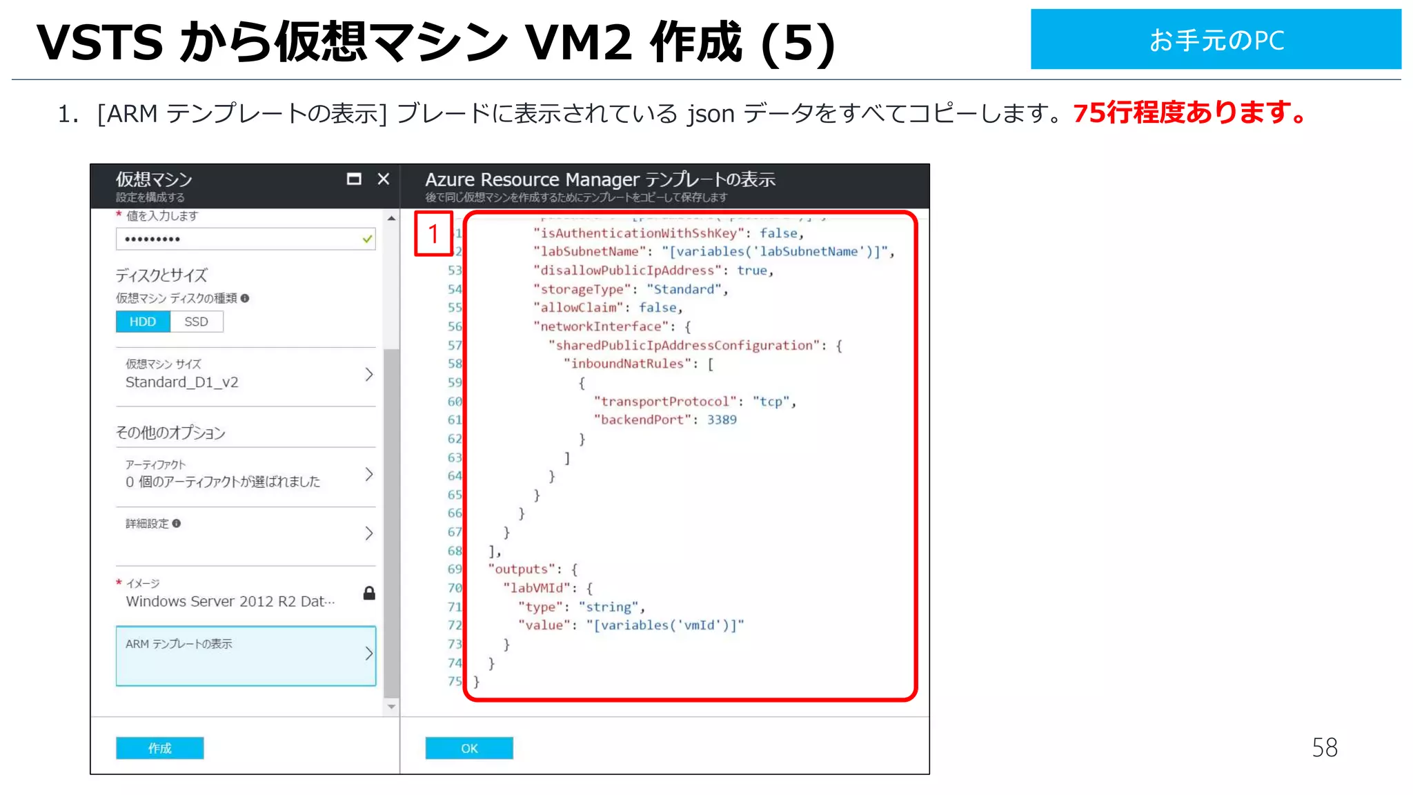Click the "allowClaim": false line

tap(608, 308)
